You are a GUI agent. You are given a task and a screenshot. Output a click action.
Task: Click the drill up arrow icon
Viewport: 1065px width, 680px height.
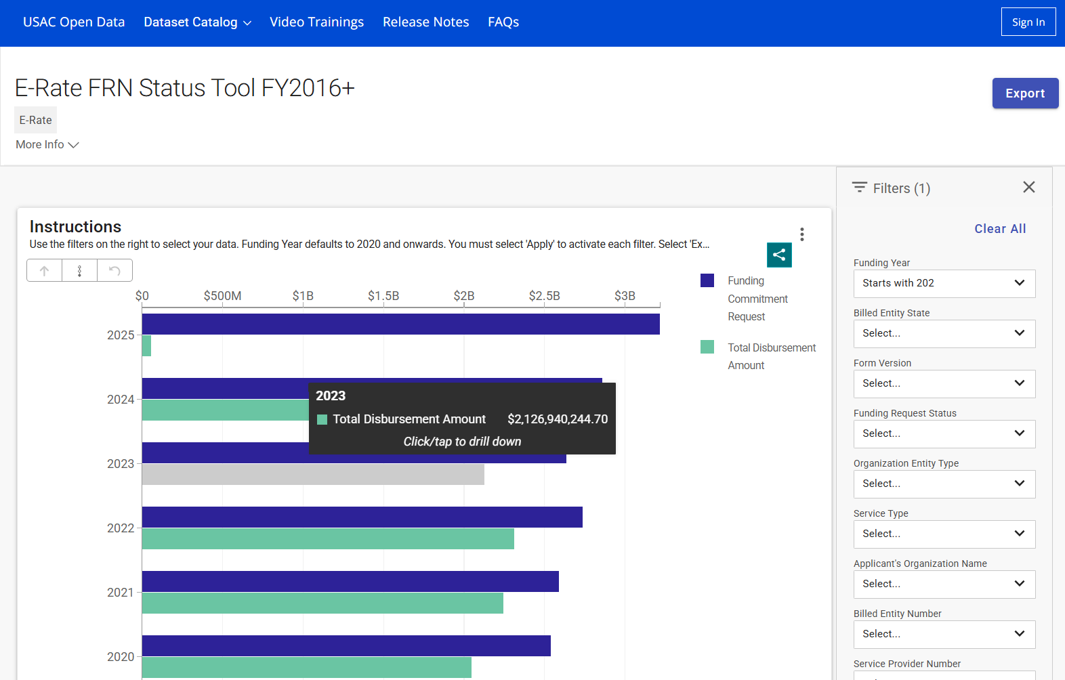pos(45,271)
